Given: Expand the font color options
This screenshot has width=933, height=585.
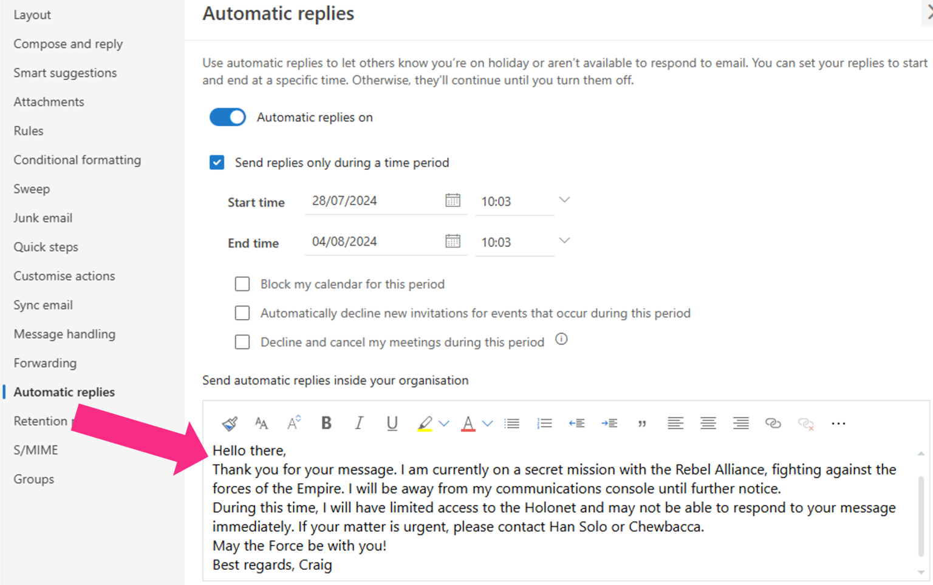Looking at the screenshot, I should pos(487,423).
